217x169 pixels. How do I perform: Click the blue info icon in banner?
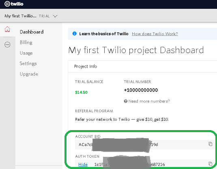click(75, 34)
